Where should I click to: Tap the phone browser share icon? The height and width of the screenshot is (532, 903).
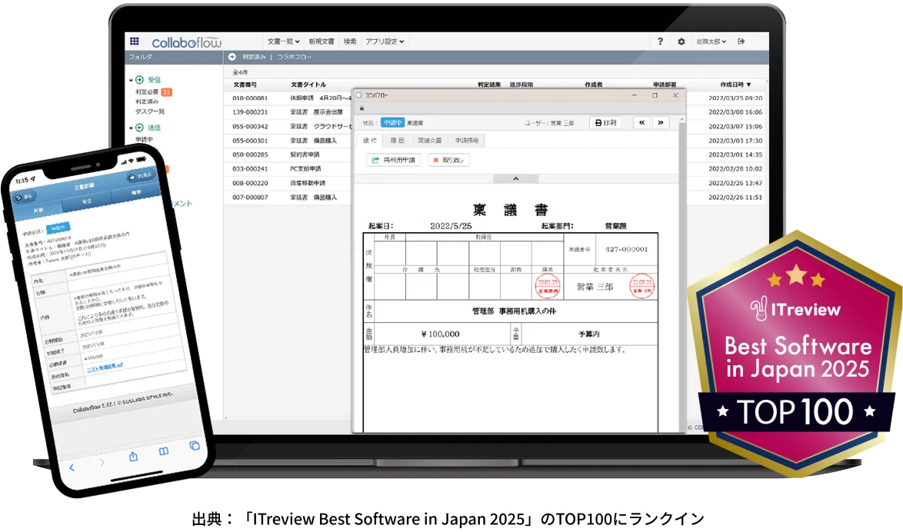click(x=134, y=457)
